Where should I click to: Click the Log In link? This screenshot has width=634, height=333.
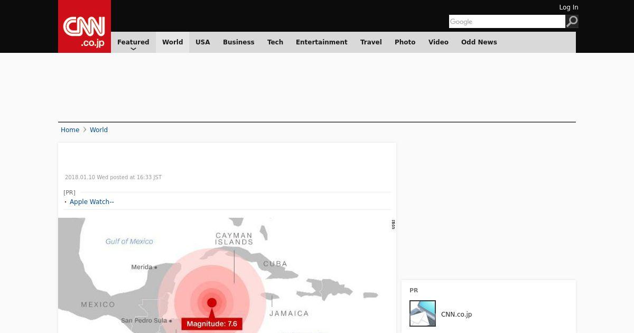[x=568, y=7]
